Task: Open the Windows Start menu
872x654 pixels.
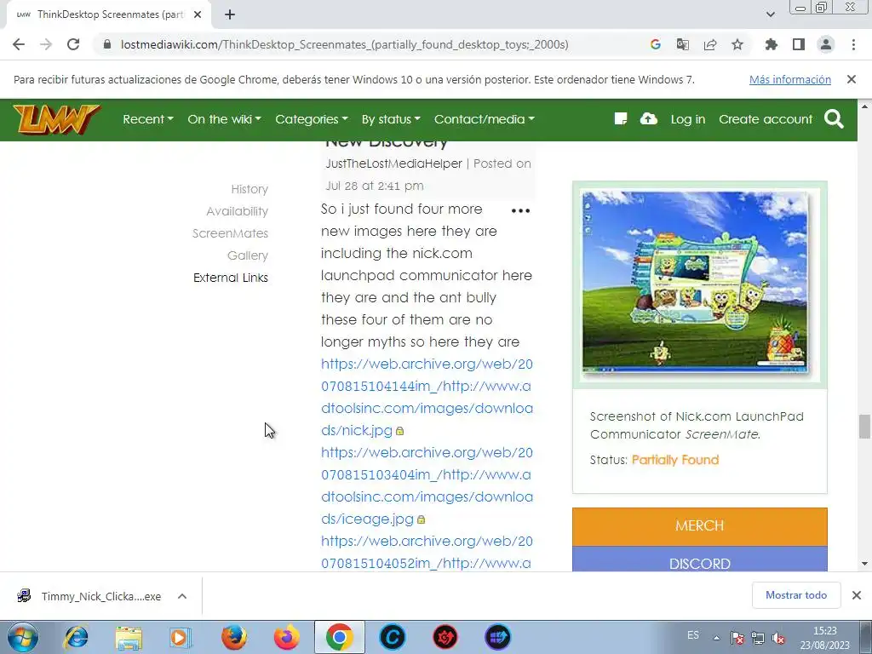Action: (x=23, y=637)
